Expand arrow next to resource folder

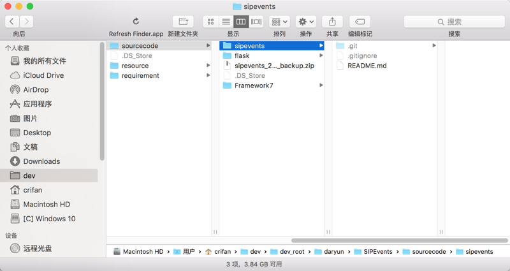point(208,66)
